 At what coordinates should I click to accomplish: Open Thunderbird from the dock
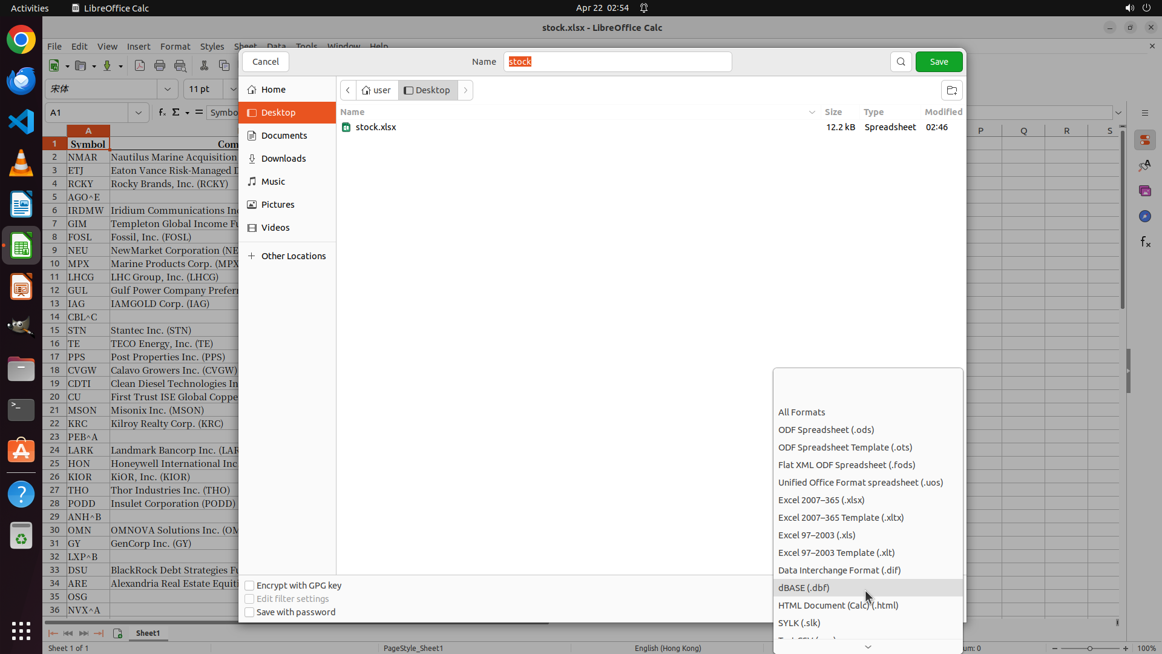(21, 81)
